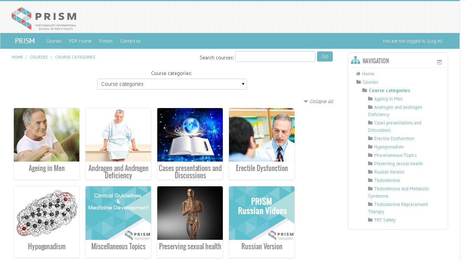Click the Preserving sexual health card title

point(190,246)
